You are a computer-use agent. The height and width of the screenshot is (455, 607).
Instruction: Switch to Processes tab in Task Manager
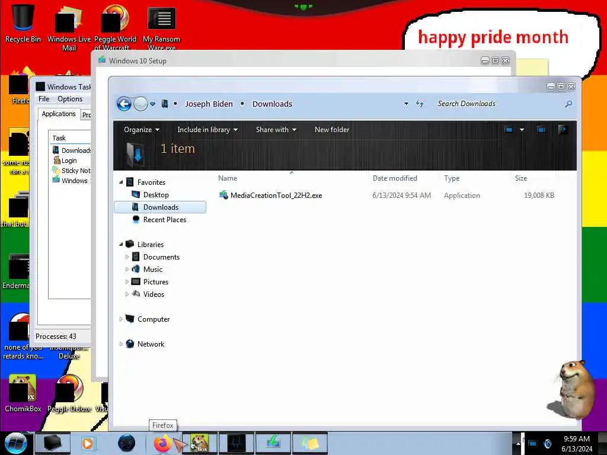(87, 114)
